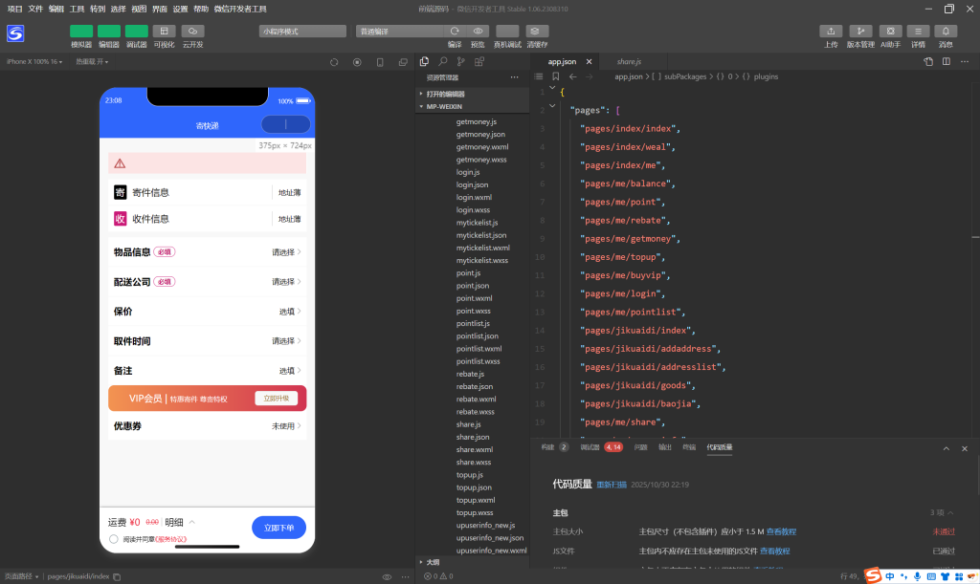Click the 上传 upload icon
The height and width of the screenshot is (584, 980).
tap(831, 32)
